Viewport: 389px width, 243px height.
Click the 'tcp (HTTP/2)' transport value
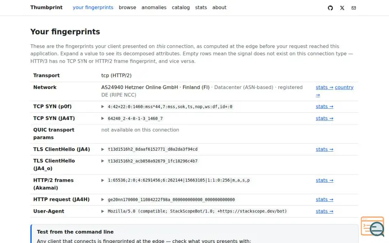coord(116,75)
